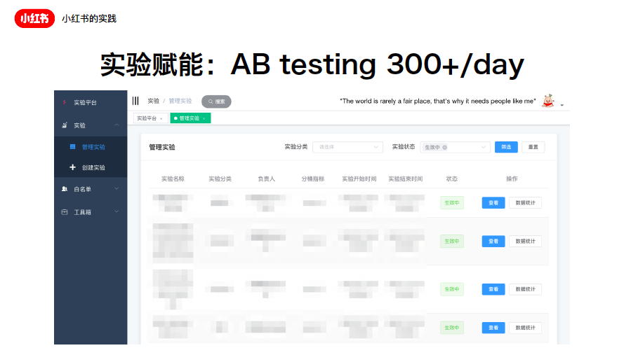Click the 负责人 column header
The width and height of the screenshot is (624, 348).
(x=266, y=179)
